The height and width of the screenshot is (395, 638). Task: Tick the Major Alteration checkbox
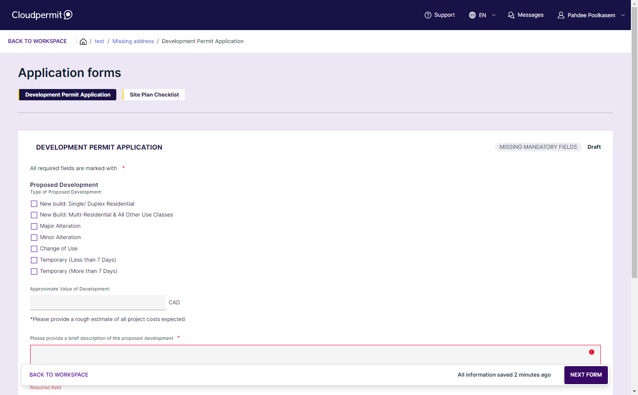[34, 226]
